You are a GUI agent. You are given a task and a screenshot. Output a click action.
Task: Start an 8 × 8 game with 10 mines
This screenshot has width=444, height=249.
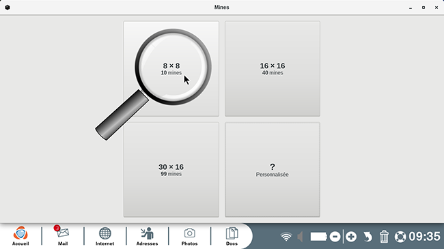click(x=171, y=68)
